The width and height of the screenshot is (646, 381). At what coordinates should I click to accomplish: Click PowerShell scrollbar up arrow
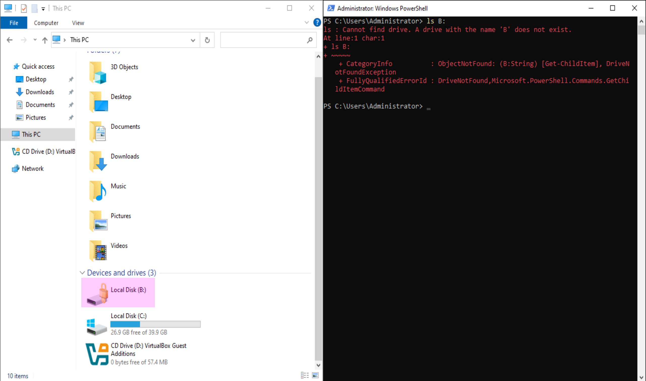click(641, 21)
